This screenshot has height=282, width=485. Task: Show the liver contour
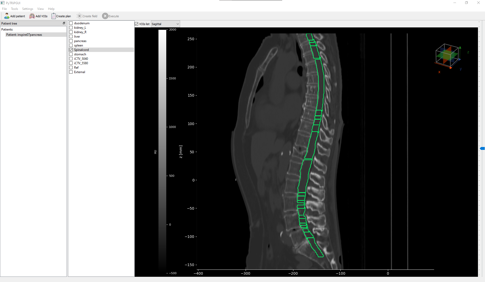71,36
